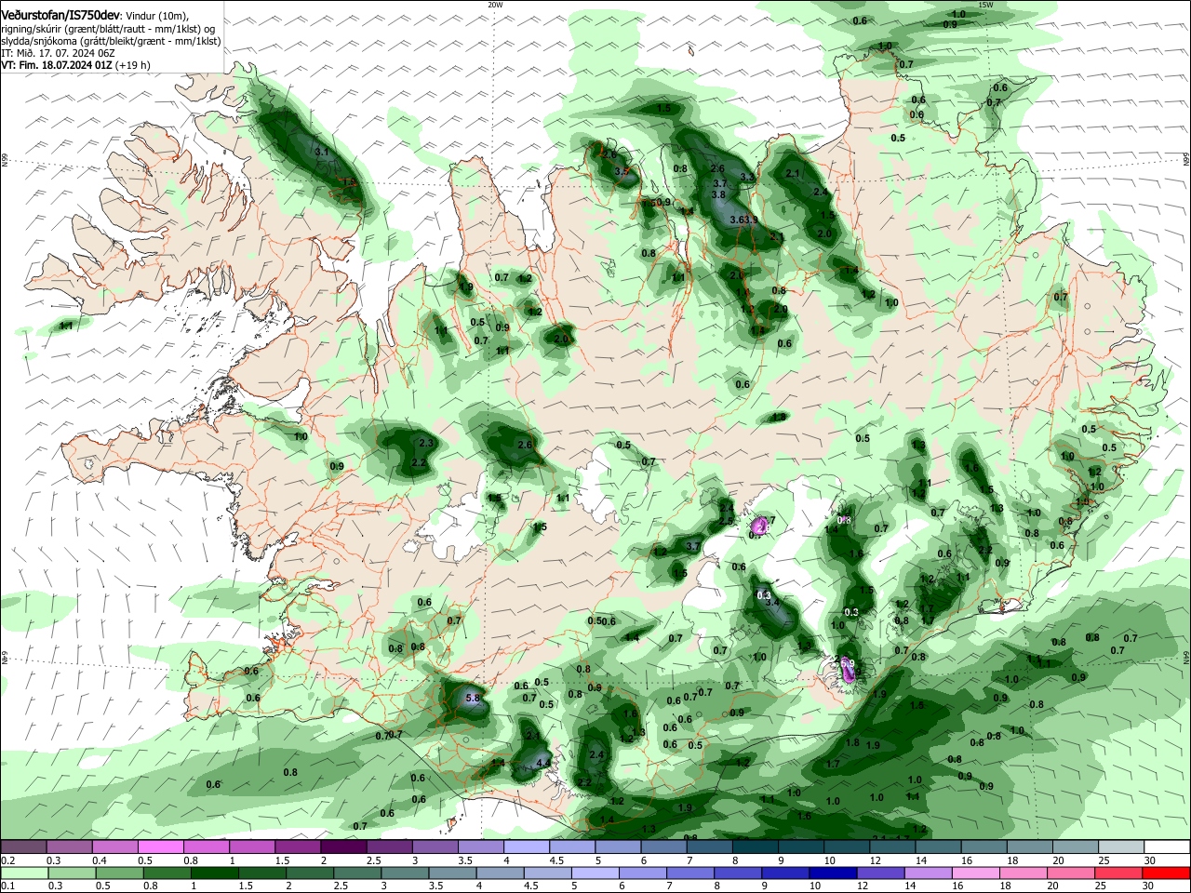Pick the grey-purple 0.2 swatch in the upper legend row
This screenshot has width=1191, height=893.
[23, 846]
